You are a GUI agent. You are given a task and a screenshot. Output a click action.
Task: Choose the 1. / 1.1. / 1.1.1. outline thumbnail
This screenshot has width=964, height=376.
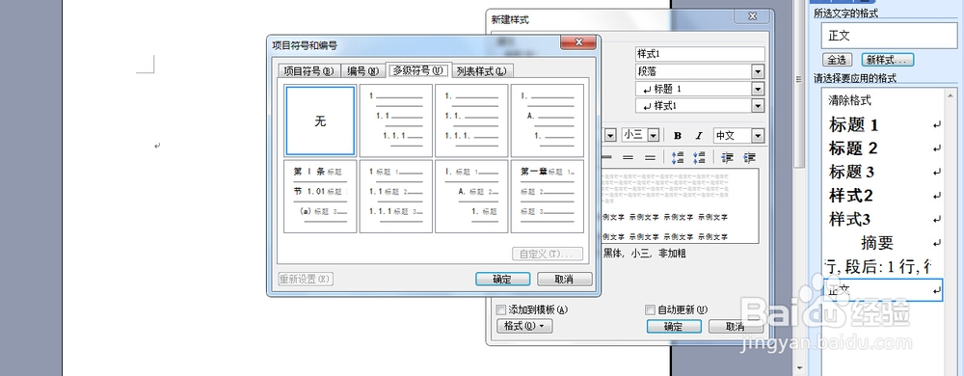471,121
